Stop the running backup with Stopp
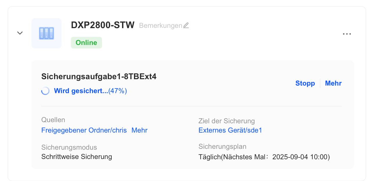Screen dimensions: 376x181 [x=305, y=83]
